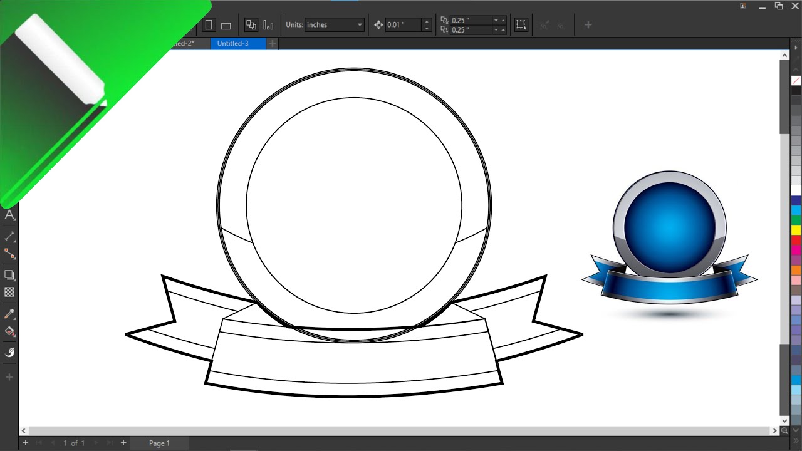The height and width of the screenshot is (451, 802).
Task: Click horizontal scrollbar right arrow
Action: [x=774, y=431]
